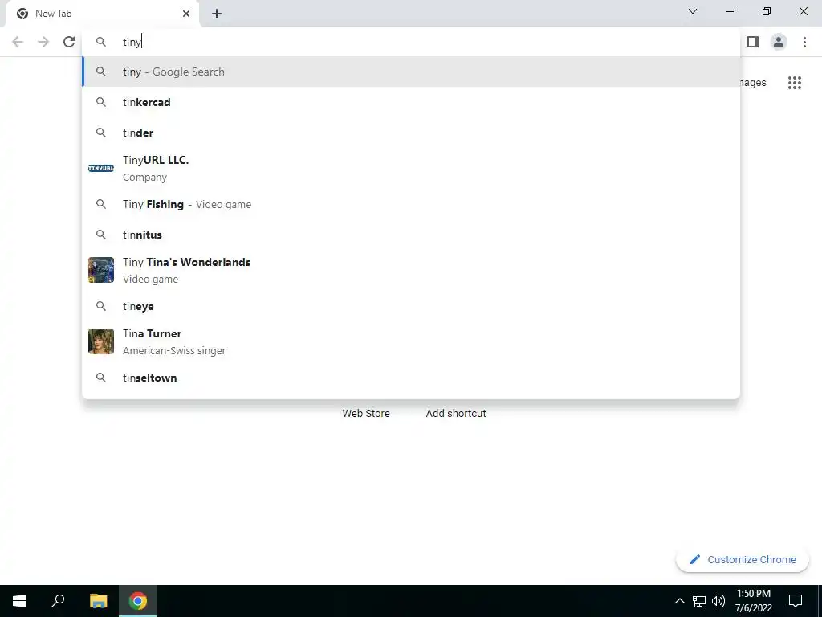The image size is (822, 617).
Task: Pick the TinyURL LLC. company suggestion
Action: coord(411,169)
